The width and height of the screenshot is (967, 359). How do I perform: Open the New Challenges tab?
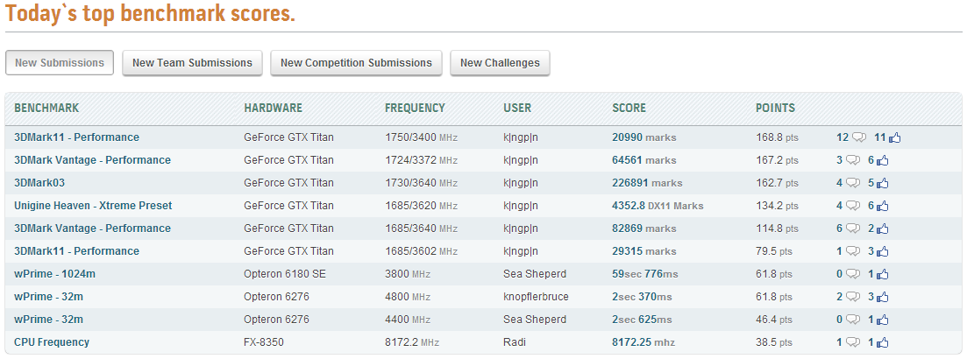click(500, 63)
